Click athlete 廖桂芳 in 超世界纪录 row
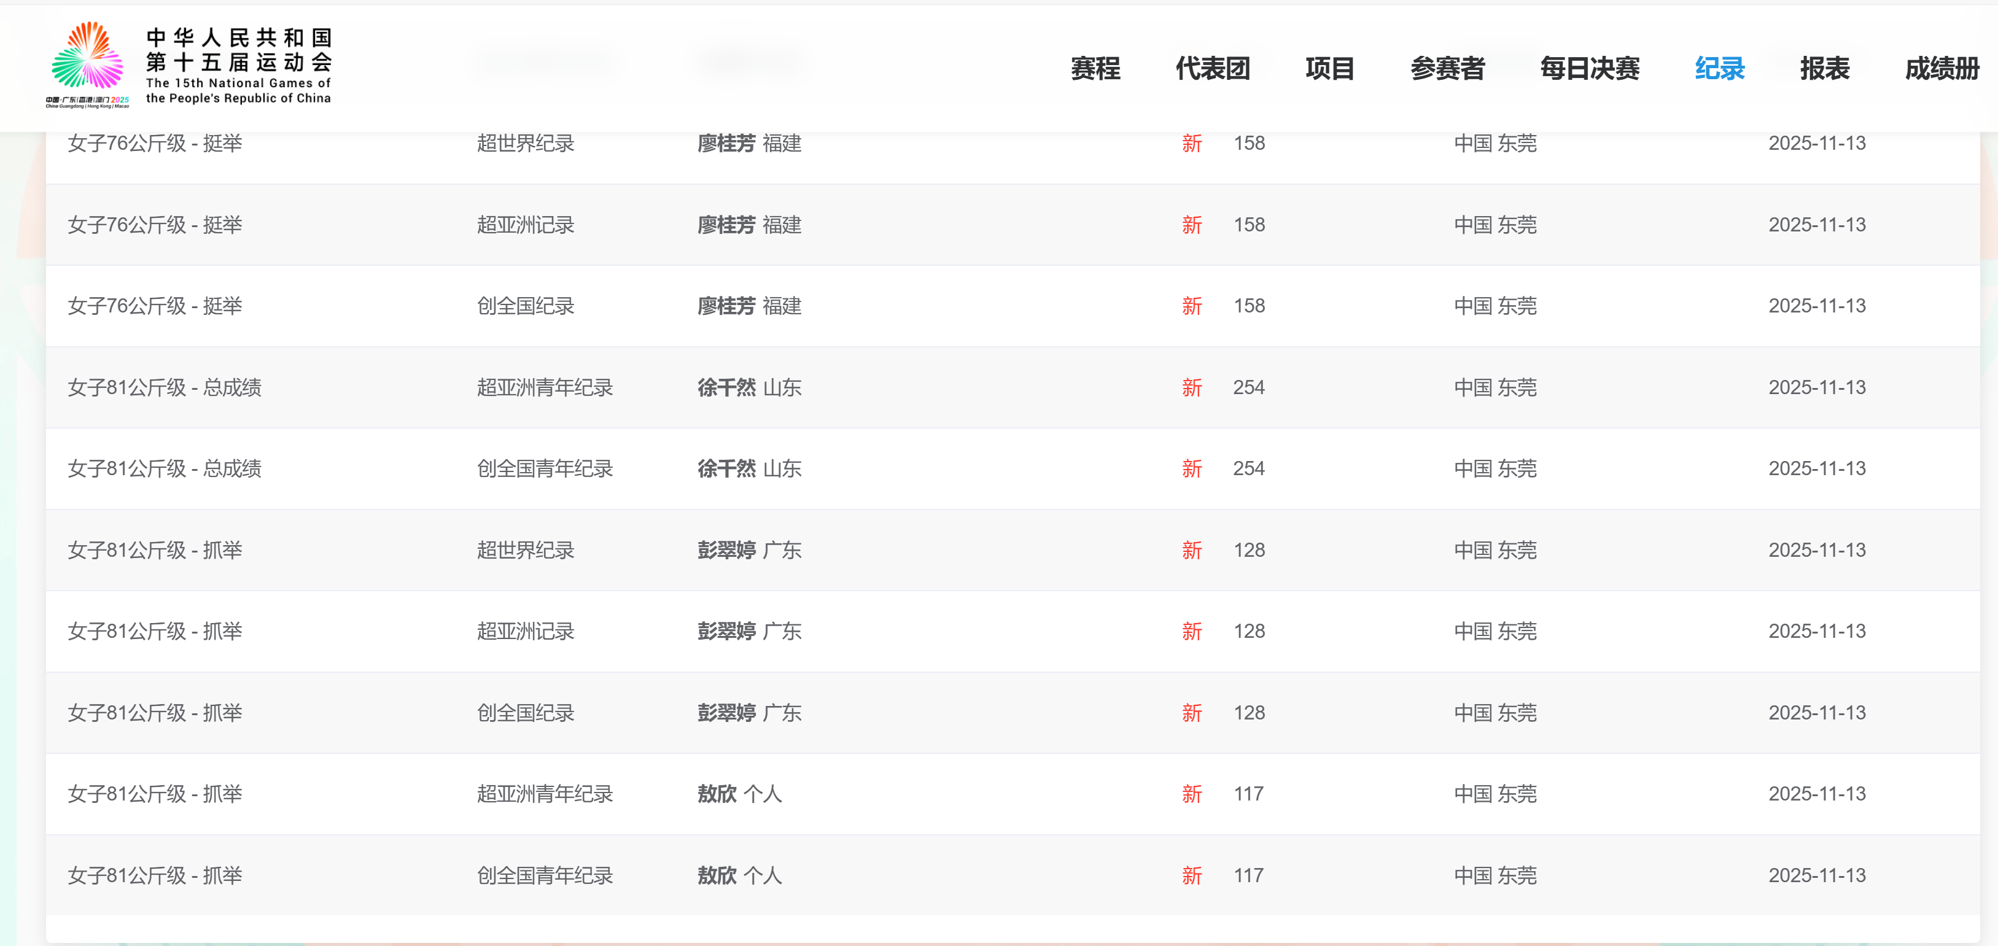The width and height of the screenshot is (1998, 946). [726, 144]
